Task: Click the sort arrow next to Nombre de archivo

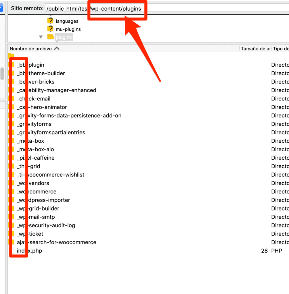Action: tap(57, 48)
